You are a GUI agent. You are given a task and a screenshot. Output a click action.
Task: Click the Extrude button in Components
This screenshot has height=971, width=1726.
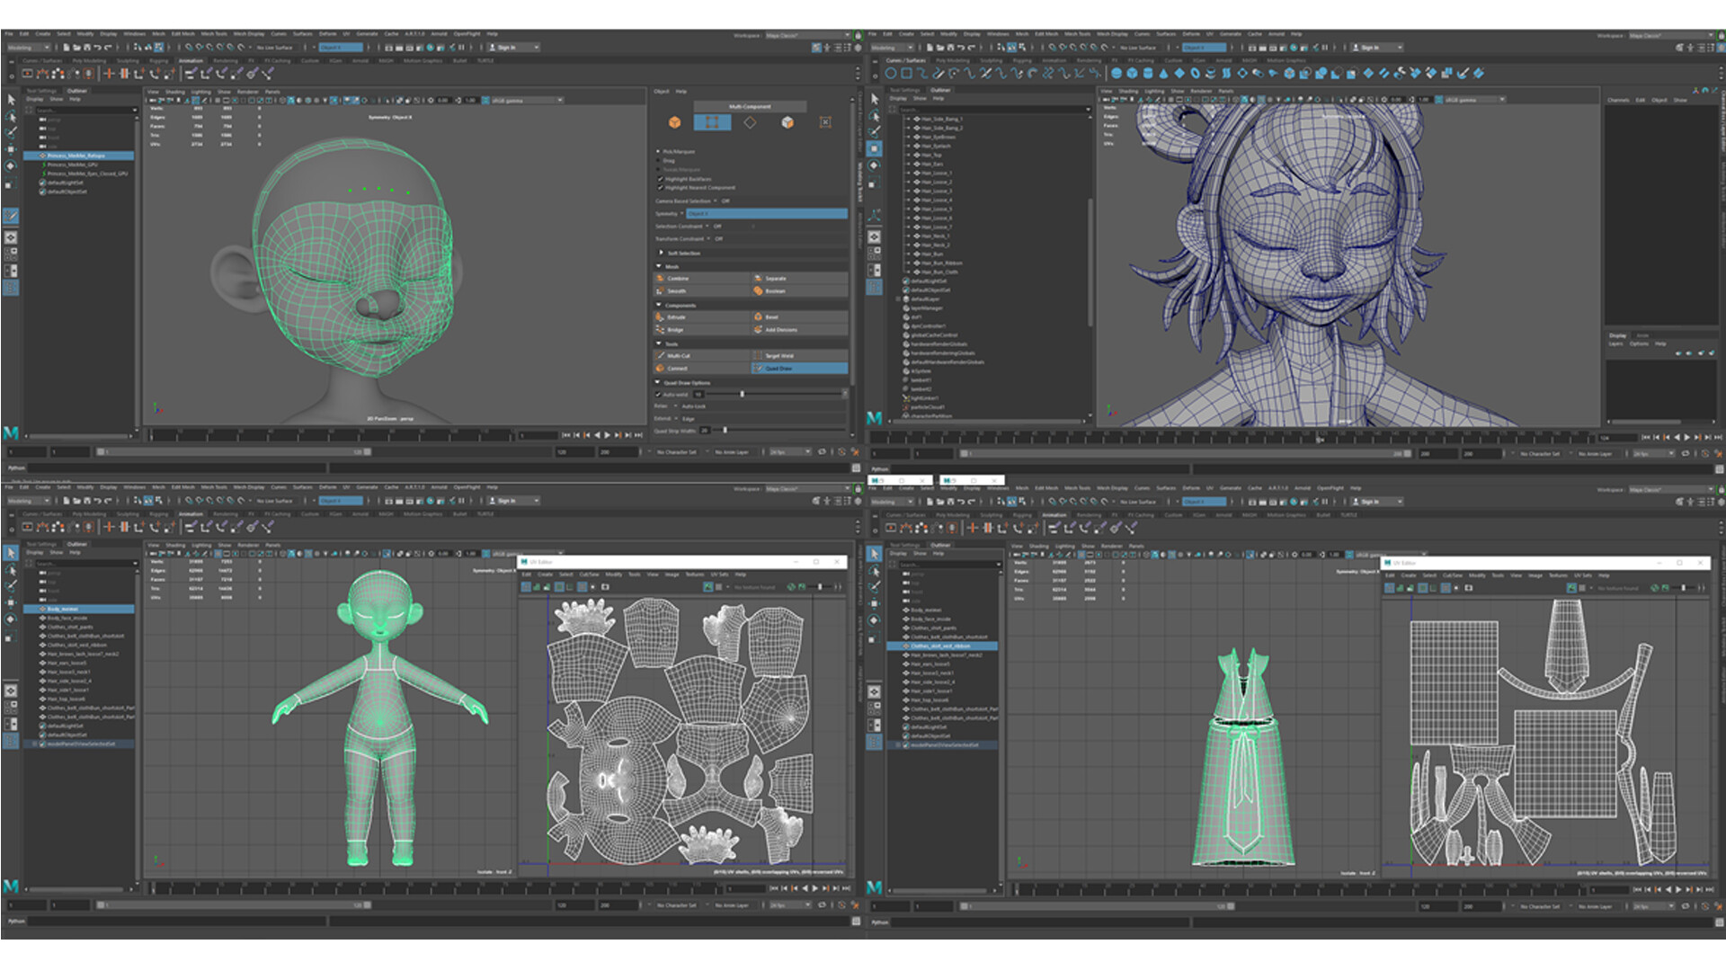click(677, 317)
